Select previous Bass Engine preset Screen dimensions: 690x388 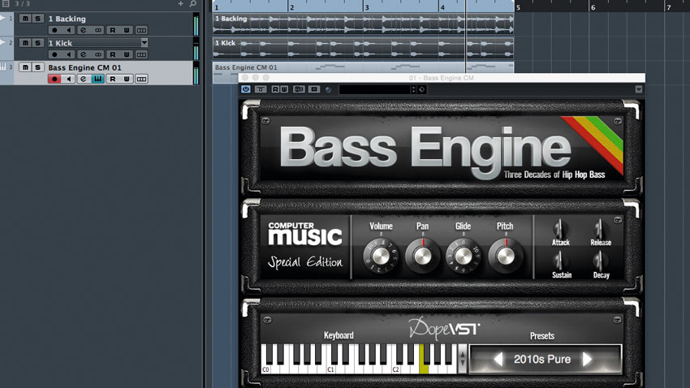498,360
